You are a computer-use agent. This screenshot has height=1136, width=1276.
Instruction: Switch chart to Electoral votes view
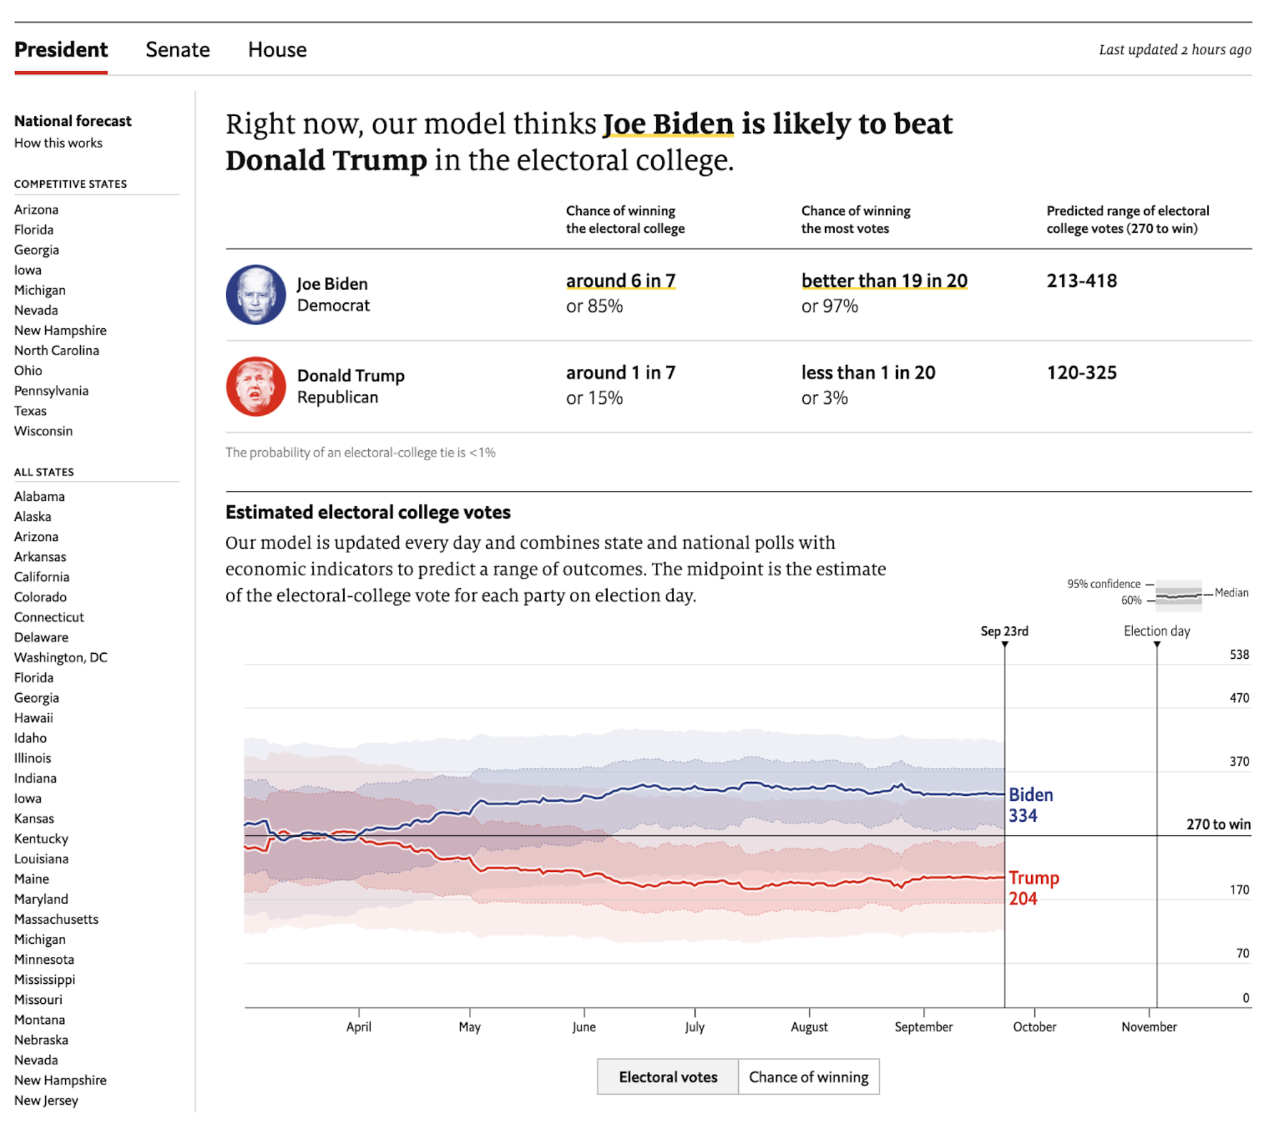667,1077
